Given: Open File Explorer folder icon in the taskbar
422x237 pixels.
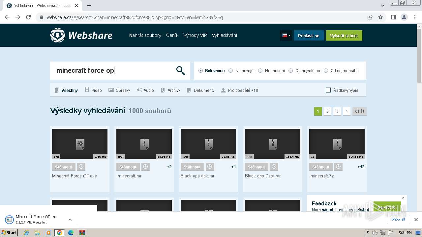Looking at the screenshot, I should tap(37, 233).
